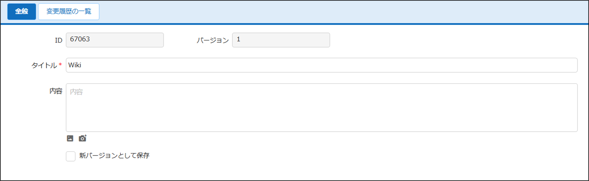The width and height of the screenshot is (589, 181).
Task: Click the 新バージョンとして保存 label text
Action: (x=114, y=156)
